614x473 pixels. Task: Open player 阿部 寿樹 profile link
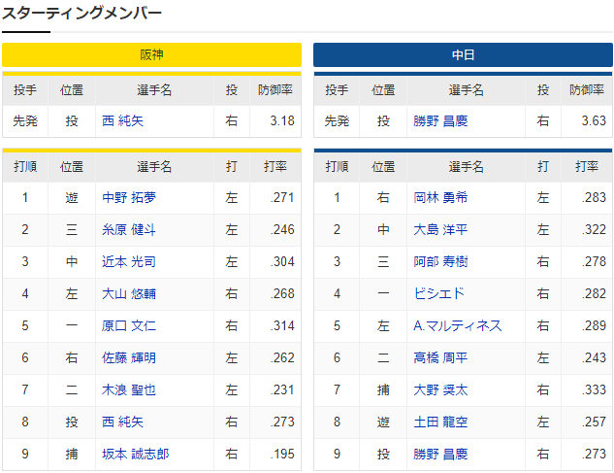pyautogui.click(x=440, y=261)
